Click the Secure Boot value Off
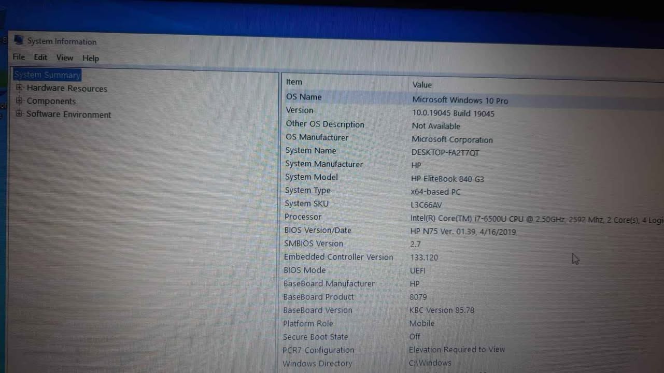Viewport: 664px width, 373px height. (x=415, y=337)
